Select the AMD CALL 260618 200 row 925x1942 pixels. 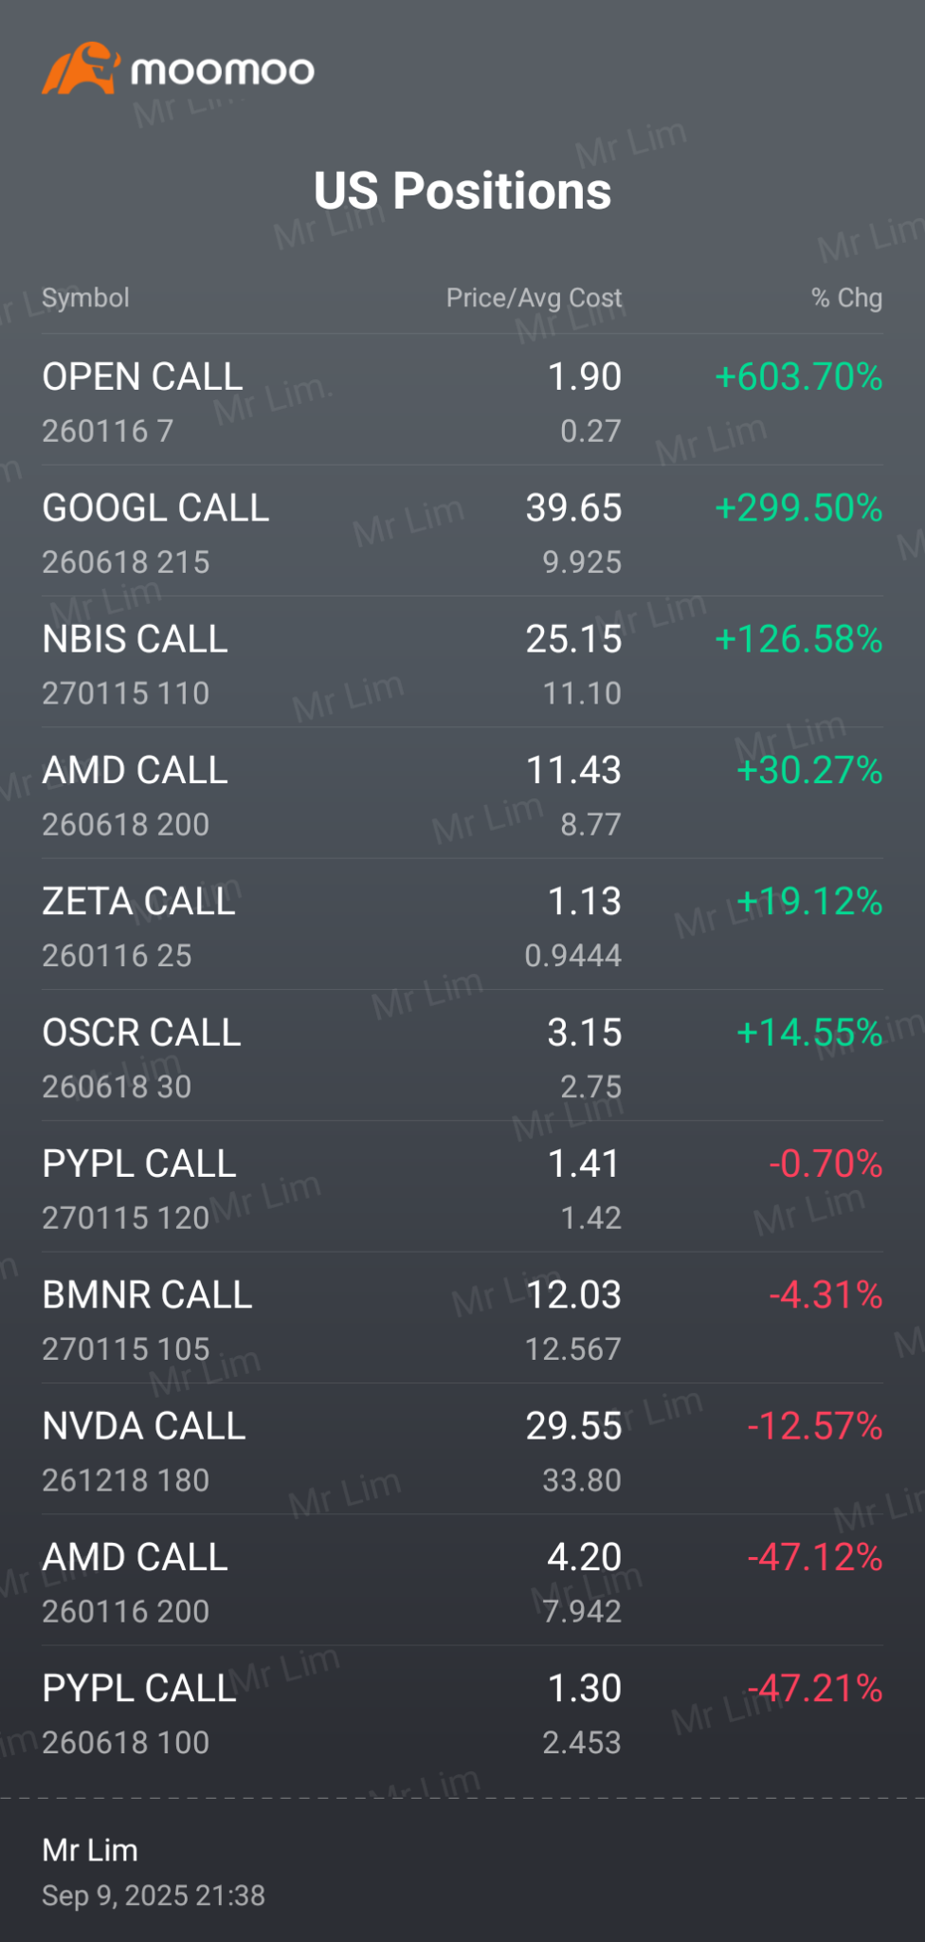pos(135,794)
